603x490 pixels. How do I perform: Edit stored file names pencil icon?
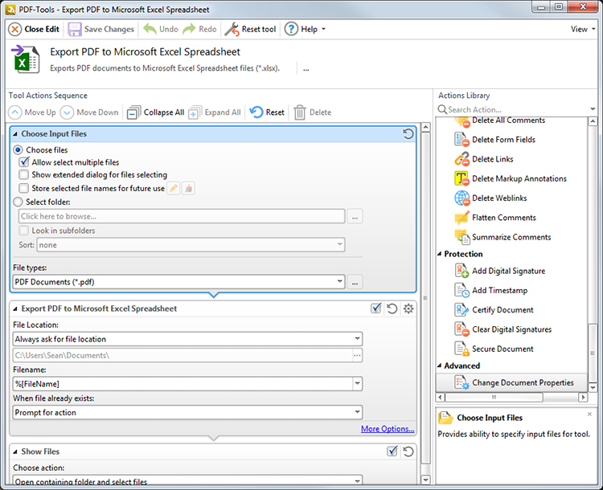(x=174, y=188)
